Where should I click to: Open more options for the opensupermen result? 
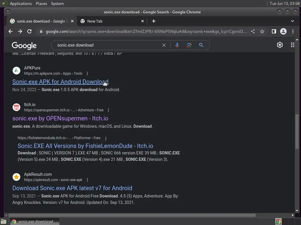108,110
